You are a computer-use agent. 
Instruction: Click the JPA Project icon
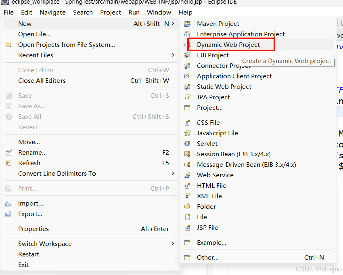click(187, 97)
